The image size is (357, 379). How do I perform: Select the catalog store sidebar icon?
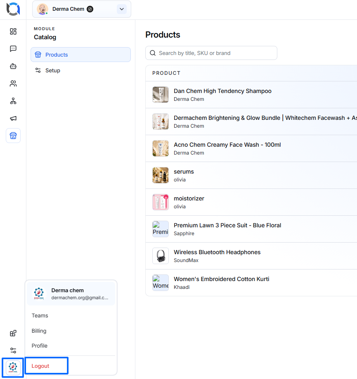(x=13, y=136)
